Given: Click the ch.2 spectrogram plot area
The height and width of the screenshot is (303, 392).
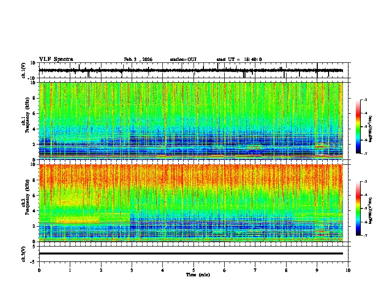Looking at the screenshot, I should (191, 203).
